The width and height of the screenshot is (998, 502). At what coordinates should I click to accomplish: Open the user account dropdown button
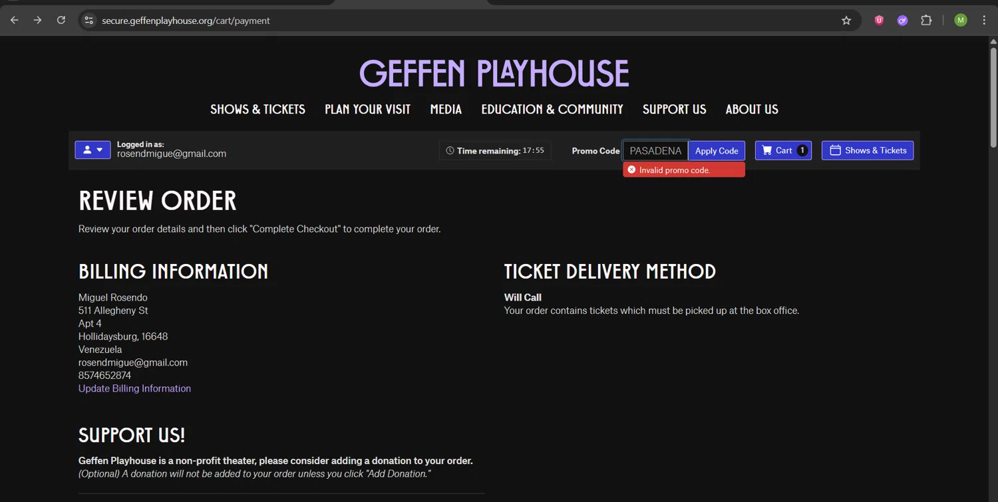click(92, 150)
